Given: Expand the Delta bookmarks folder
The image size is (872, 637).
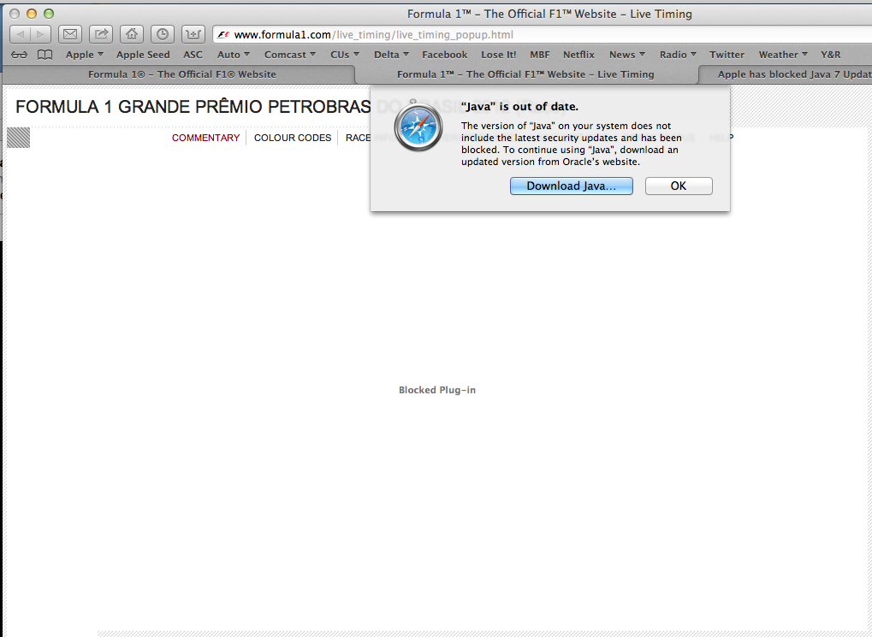Looking at the screenshot, I should [x=392, y=55].
